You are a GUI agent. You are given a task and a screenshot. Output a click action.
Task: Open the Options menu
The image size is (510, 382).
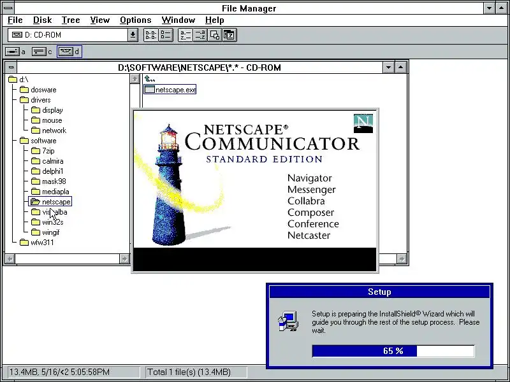tap(135, 20)
